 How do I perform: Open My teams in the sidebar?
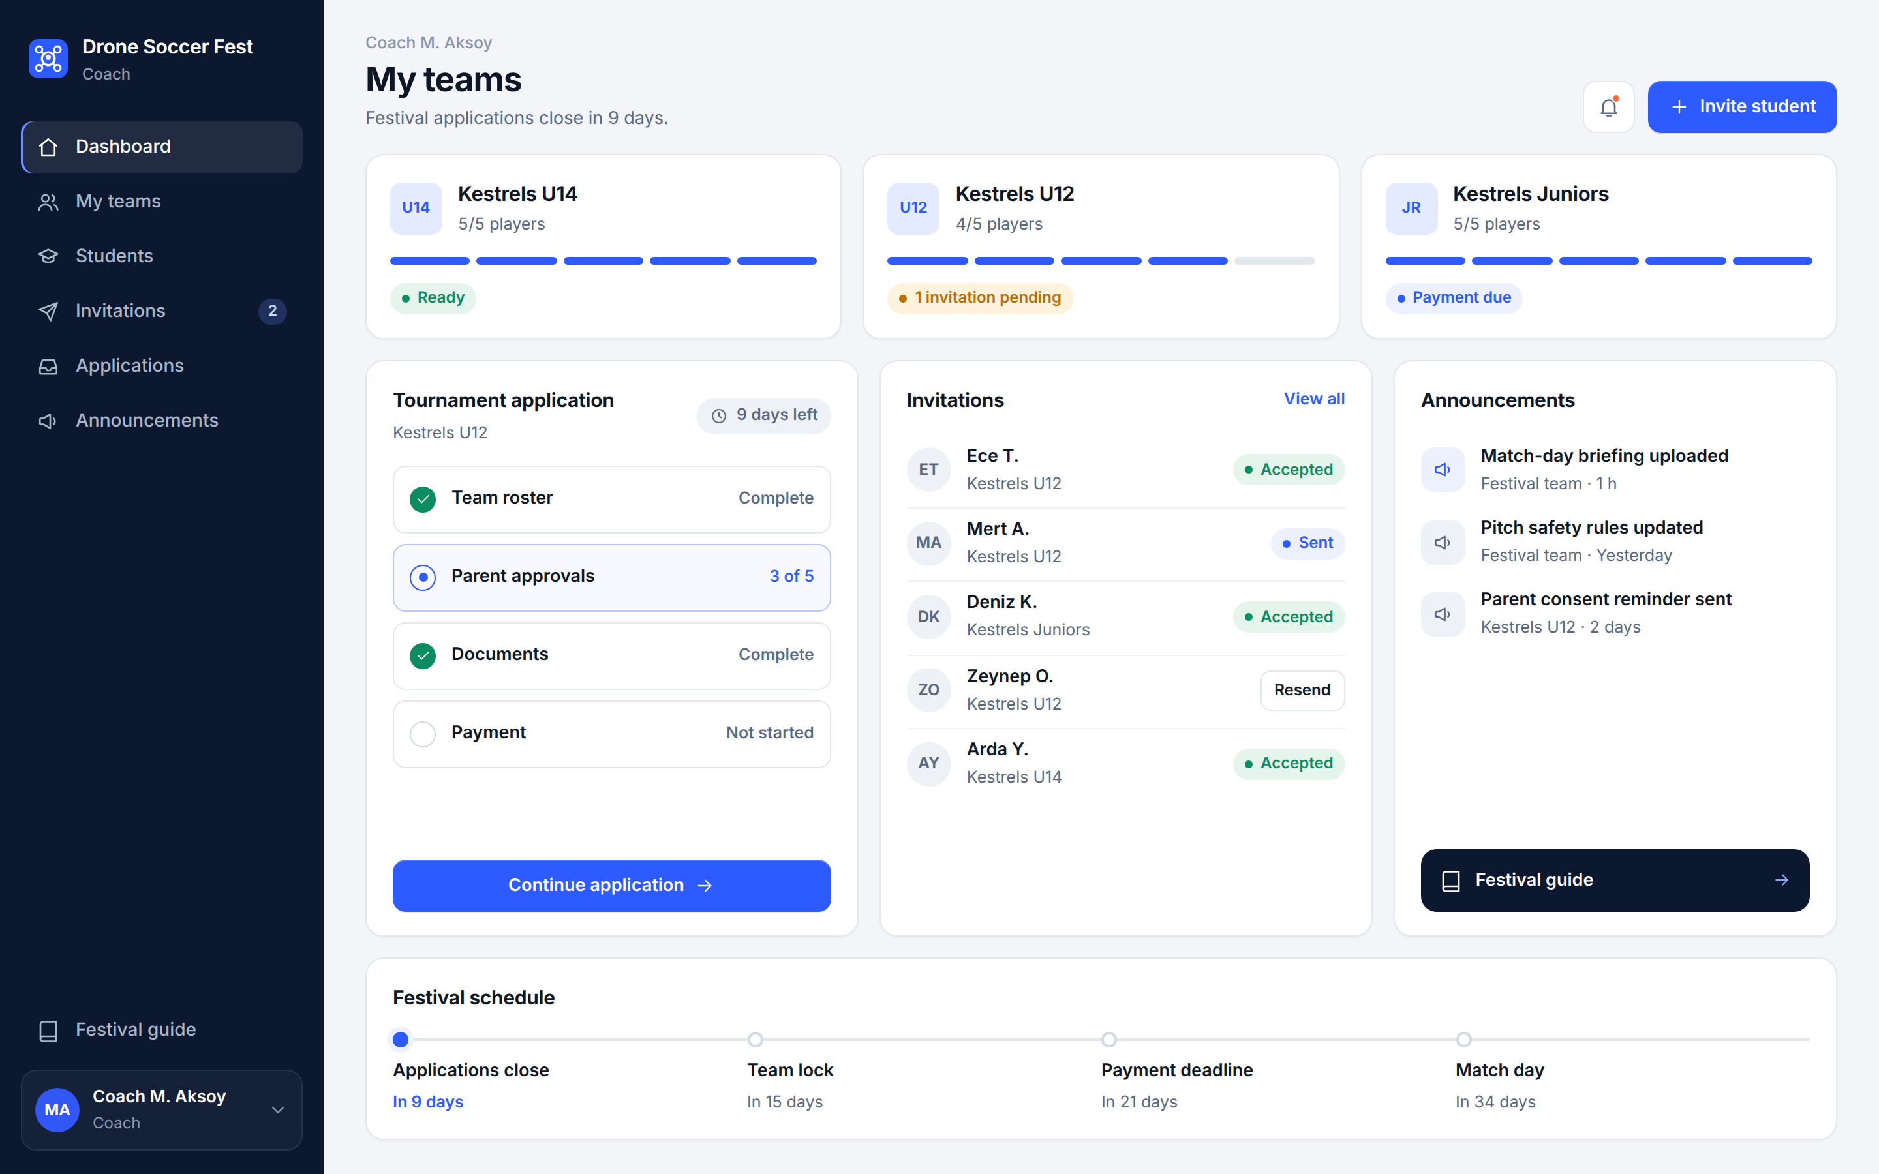click(162, 202)
